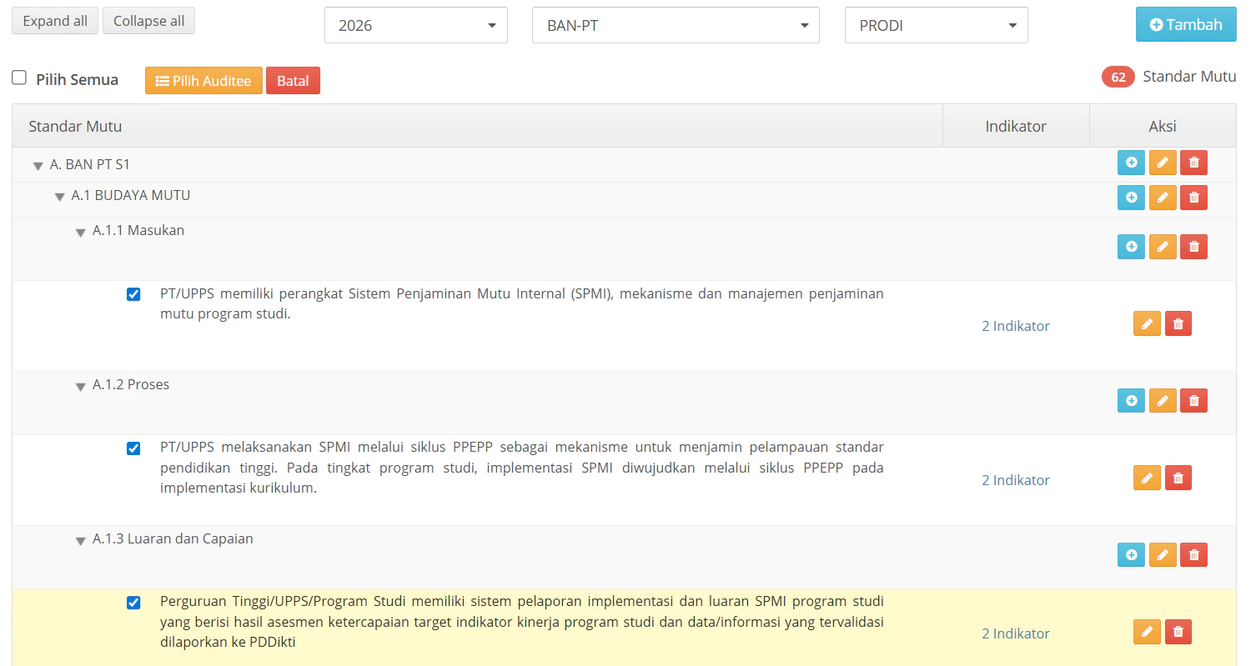Click the add icon for A.1.2 Proses
Image resolution: width=1256 pixels, height=666 pixels.
1131,400
